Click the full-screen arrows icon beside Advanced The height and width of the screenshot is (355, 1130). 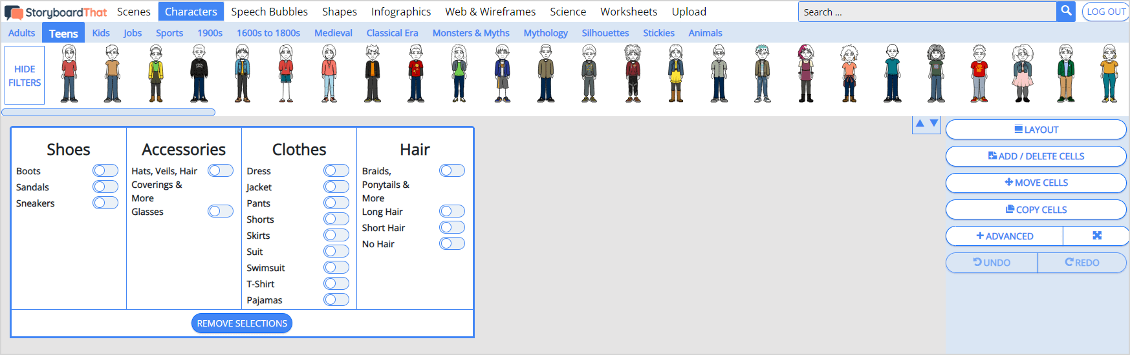(1096, 236)
